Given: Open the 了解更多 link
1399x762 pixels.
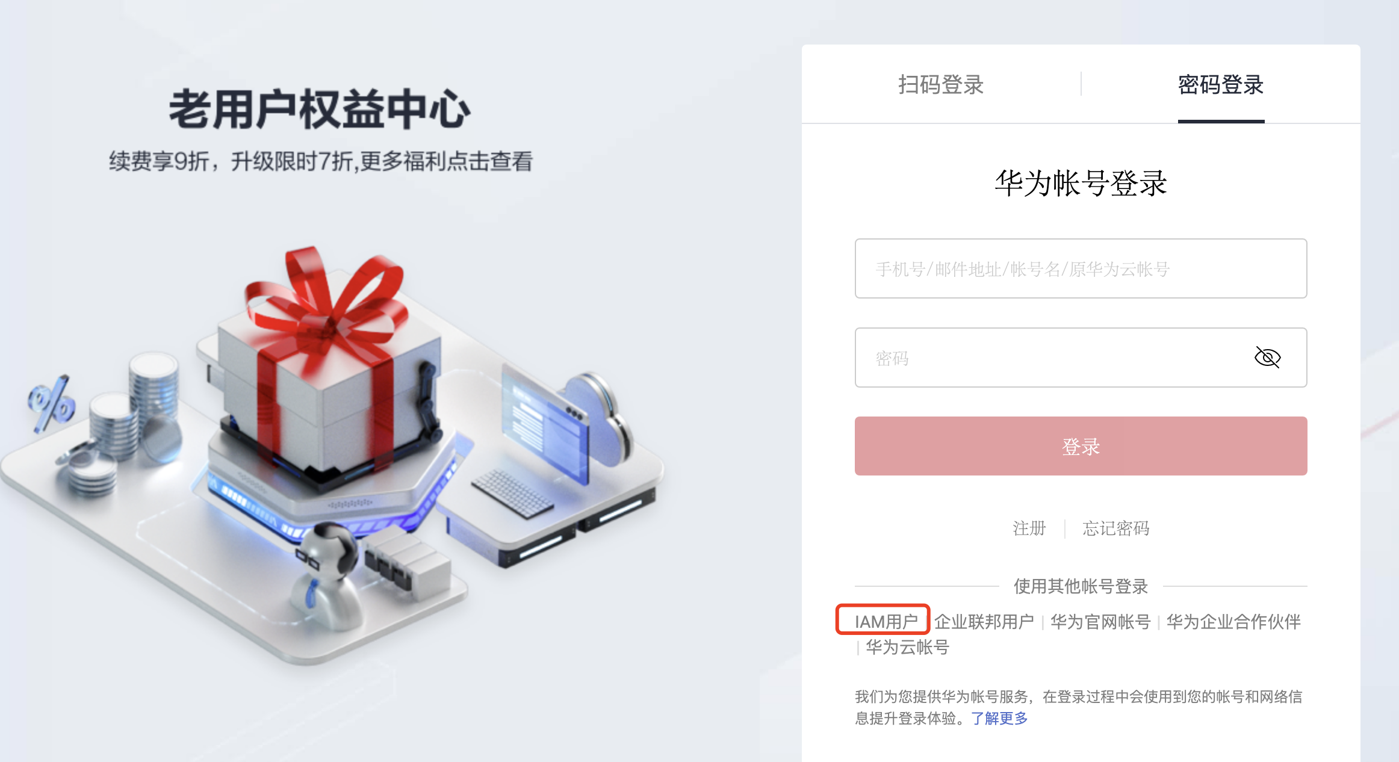Looking at the screenshot, I should click(999, 718).
